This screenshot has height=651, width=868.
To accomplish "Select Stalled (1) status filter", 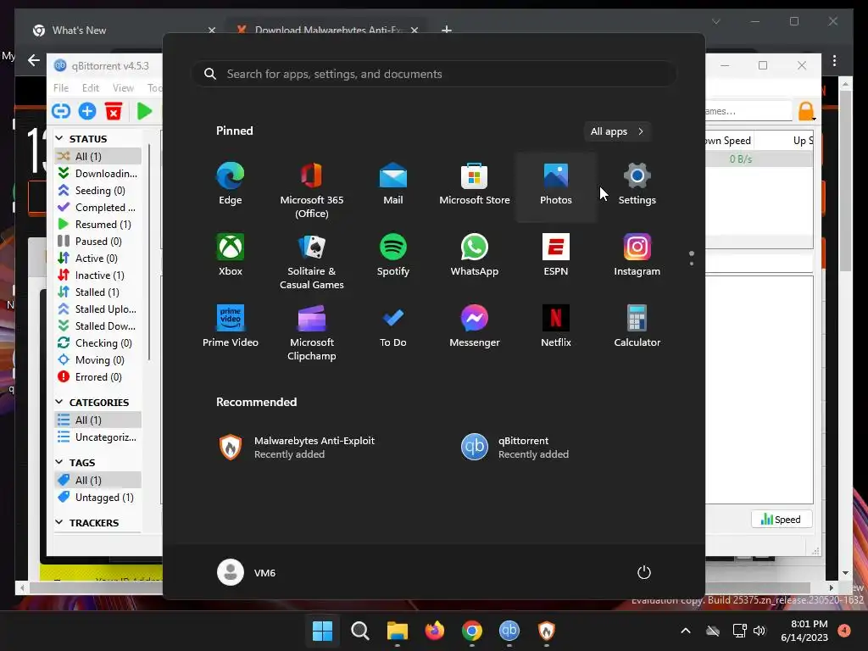I will pos(98,292).
